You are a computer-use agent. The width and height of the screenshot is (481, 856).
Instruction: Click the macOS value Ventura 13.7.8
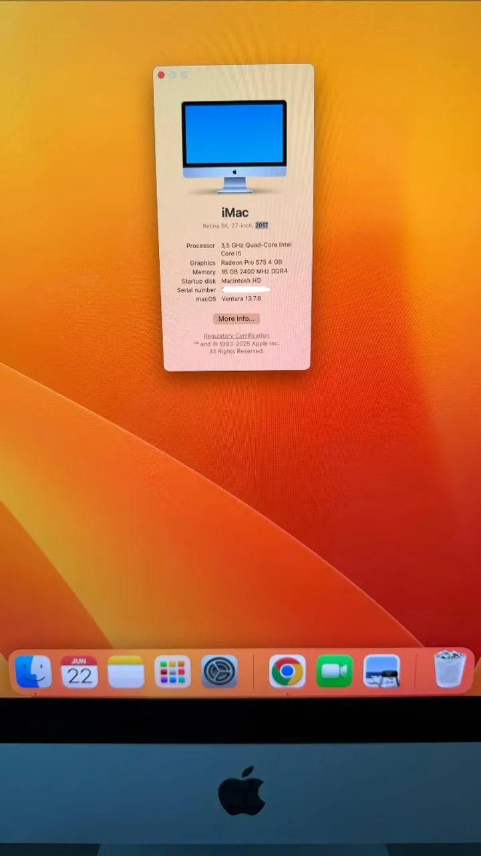(x=241, y=298)
